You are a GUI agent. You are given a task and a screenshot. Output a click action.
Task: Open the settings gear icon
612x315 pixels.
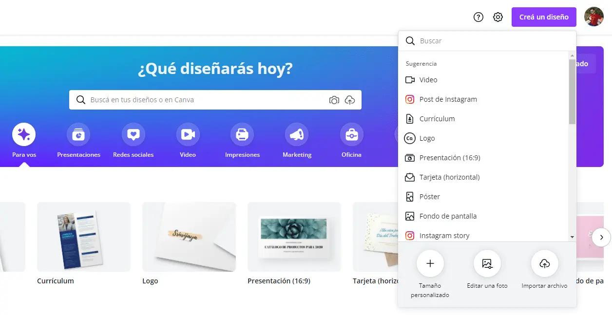pyautogui.click(x=497, y=17)
